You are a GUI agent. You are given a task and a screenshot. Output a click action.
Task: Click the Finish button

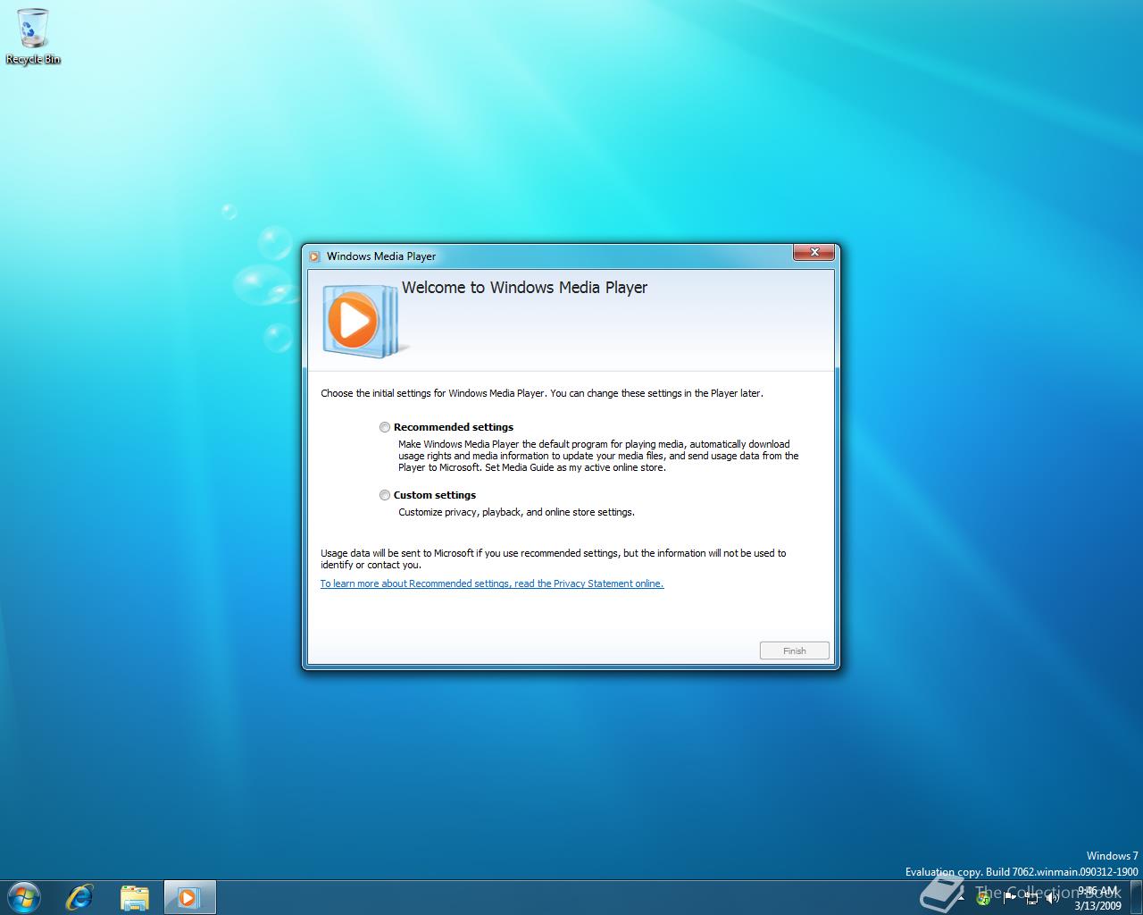pos(795,651)
